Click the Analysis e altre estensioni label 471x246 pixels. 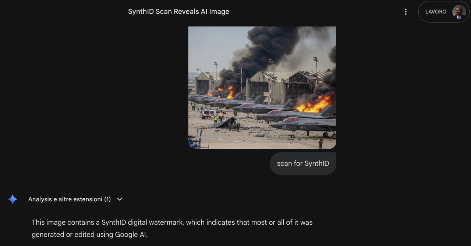coord(65,199)
